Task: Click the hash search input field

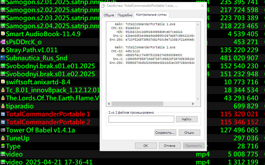Action: point(141,119)
